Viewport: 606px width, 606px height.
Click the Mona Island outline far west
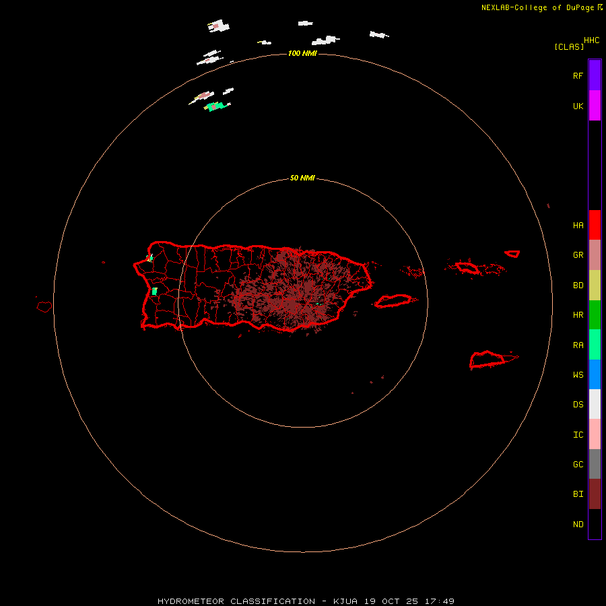point(44,307)
